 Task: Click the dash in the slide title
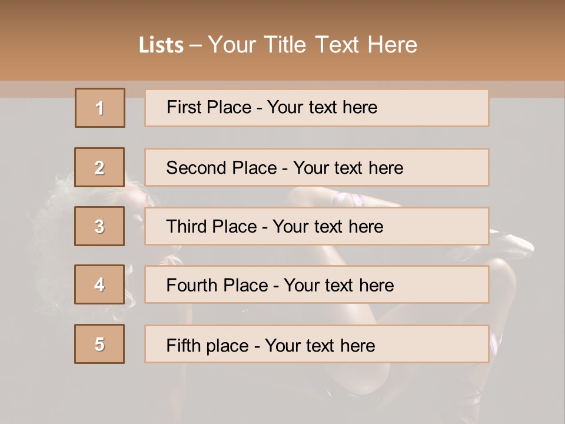[x=195, y=45]
